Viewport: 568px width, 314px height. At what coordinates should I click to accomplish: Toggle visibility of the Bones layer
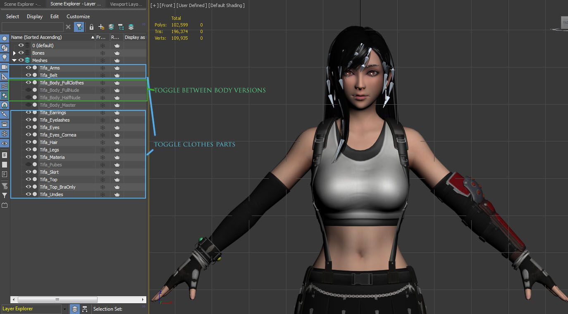pos(21,53)
